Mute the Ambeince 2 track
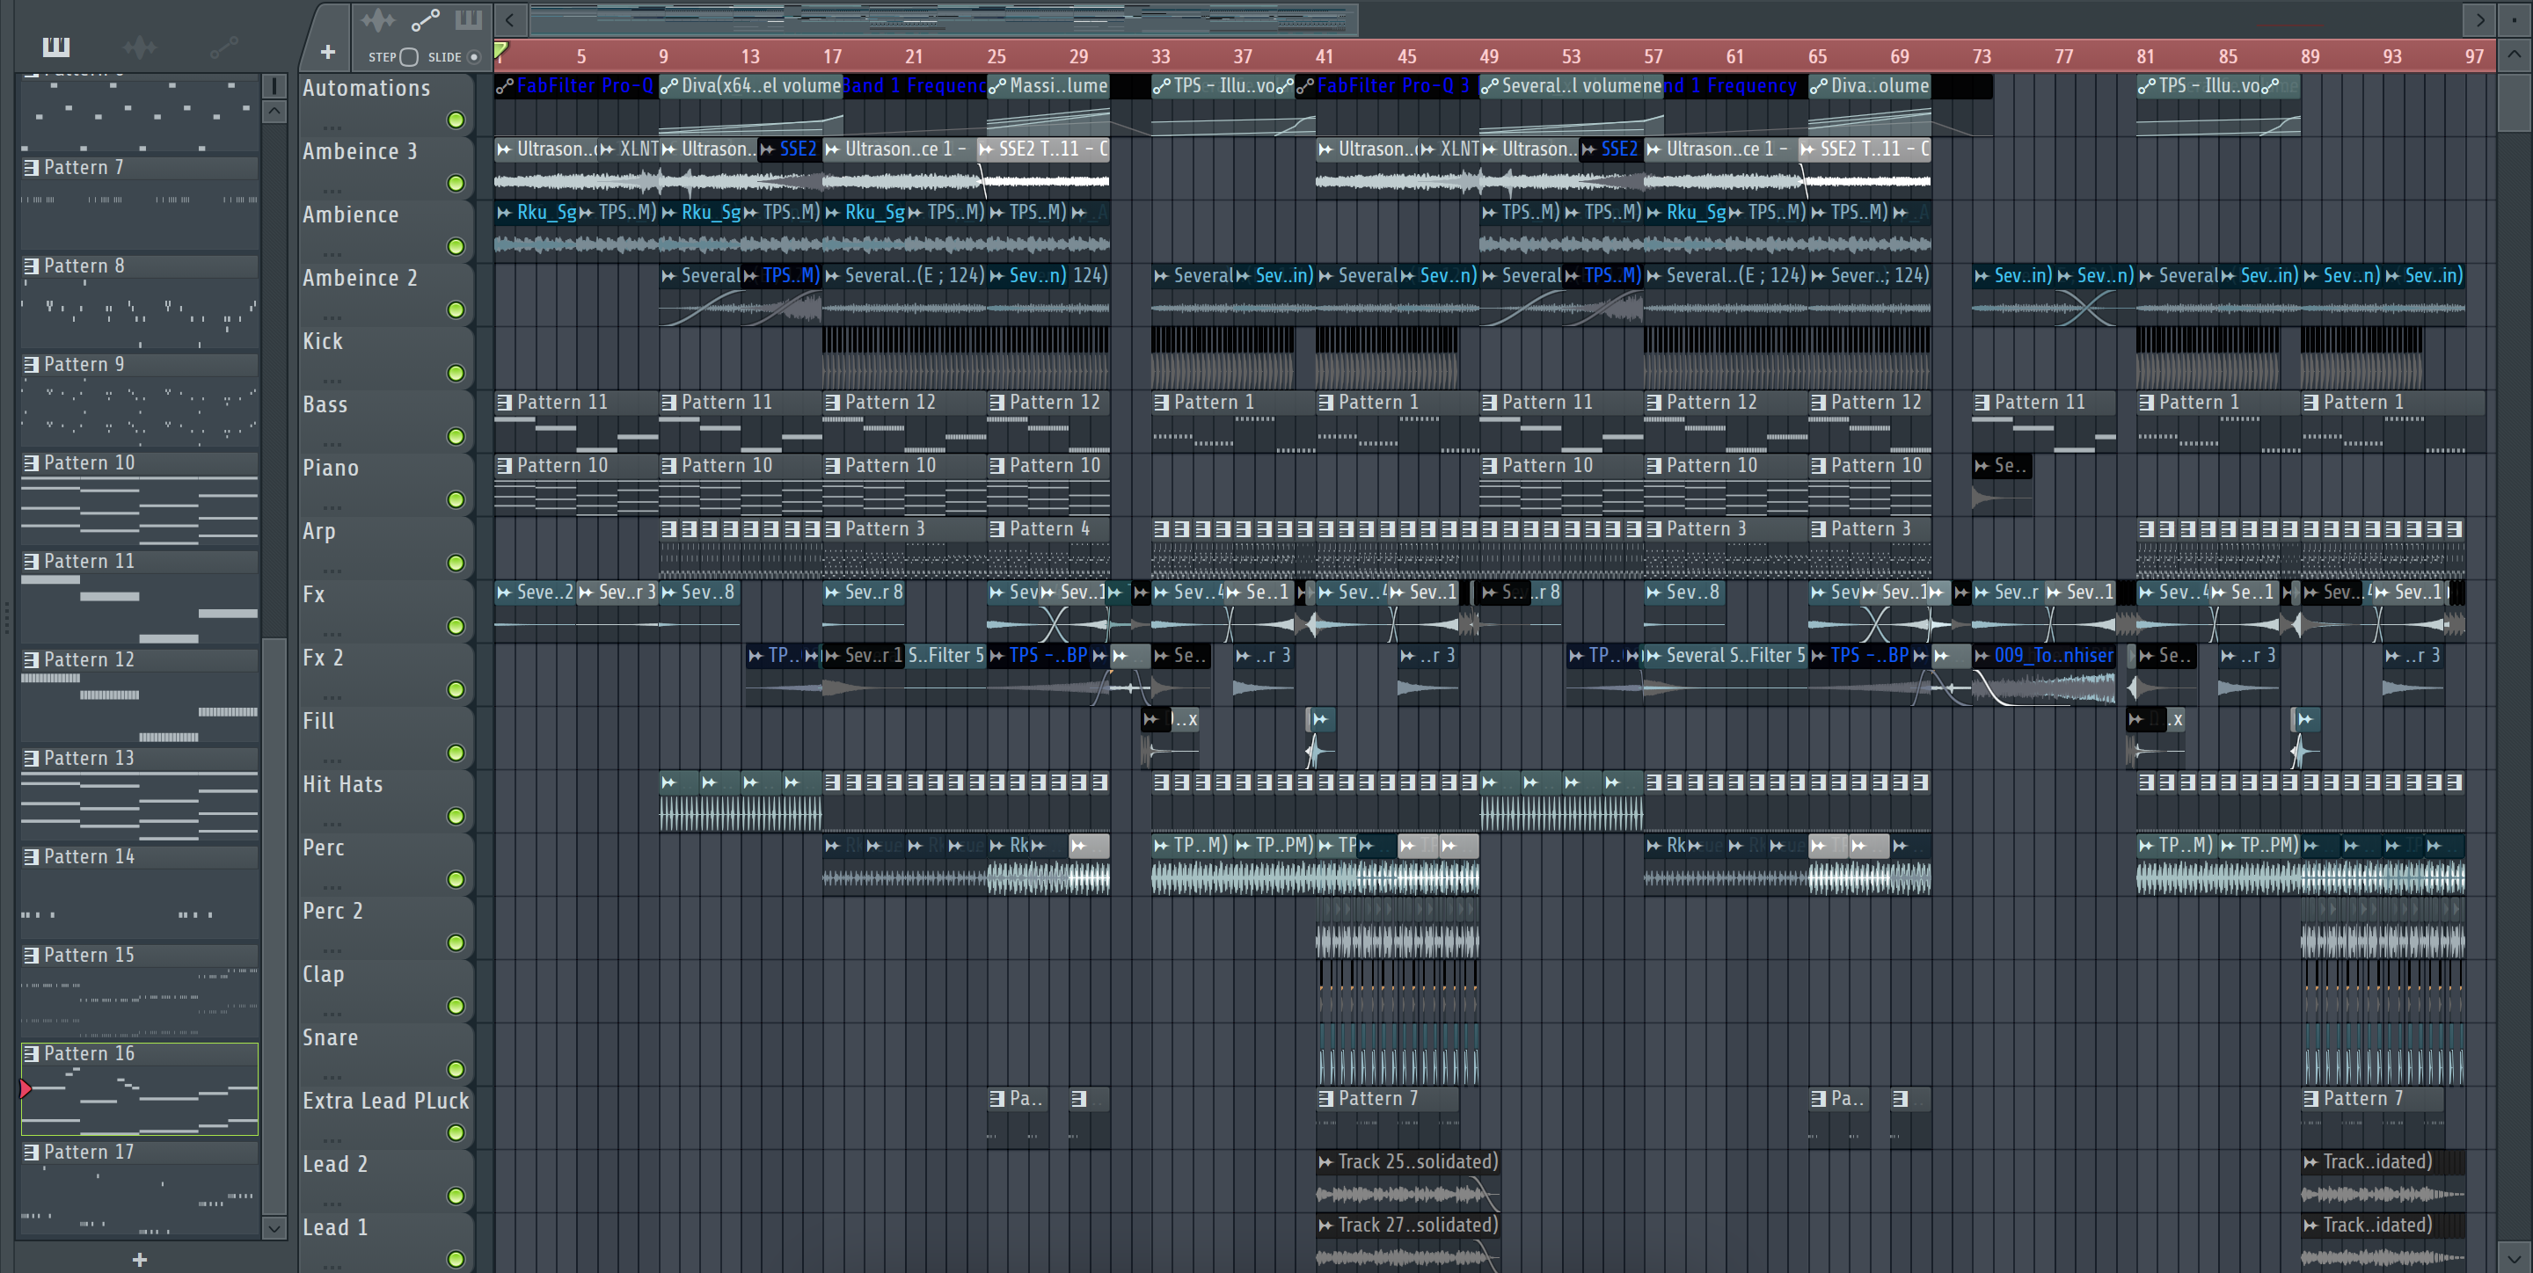 pos(456,309)
